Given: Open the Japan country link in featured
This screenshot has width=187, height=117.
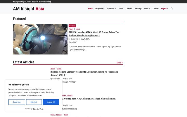Looking at the screenshot, I should tap(71, 29).
